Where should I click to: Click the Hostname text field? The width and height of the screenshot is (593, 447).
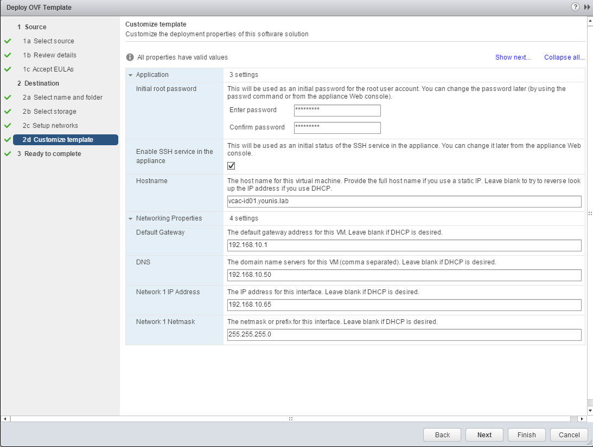point(404,202)
